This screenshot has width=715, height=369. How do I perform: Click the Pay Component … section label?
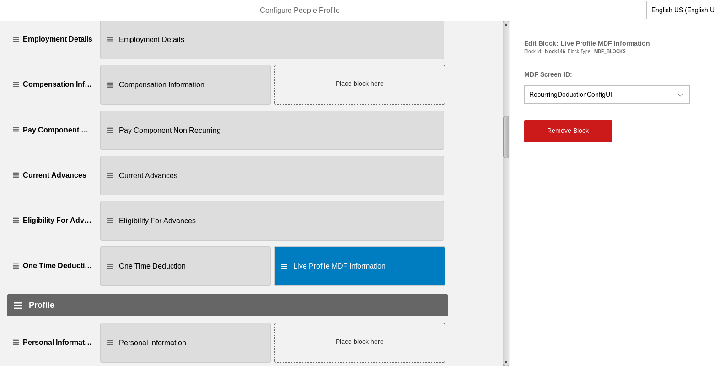point(56,130)
